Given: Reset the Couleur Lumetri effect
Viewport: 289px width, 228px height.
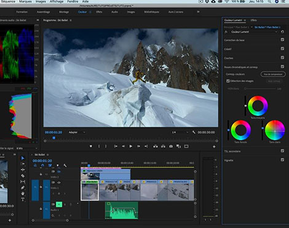Looking at the screenshot, I should 282,32.
